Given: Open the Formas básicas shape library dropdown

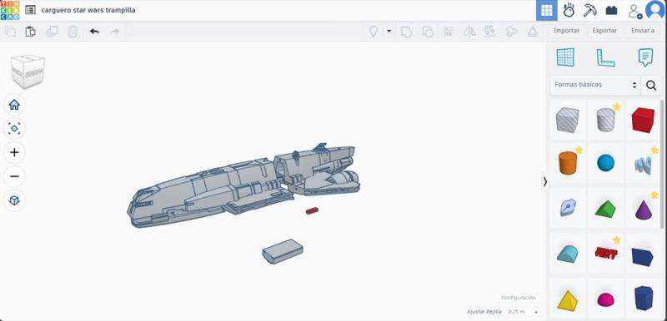Looking at the screenshot, I should (595, 85).
